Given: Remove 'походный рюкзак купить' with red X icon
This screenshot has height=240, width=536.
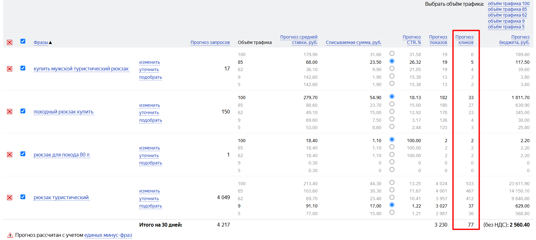Looking at the screenshot, I should point(10,112).
